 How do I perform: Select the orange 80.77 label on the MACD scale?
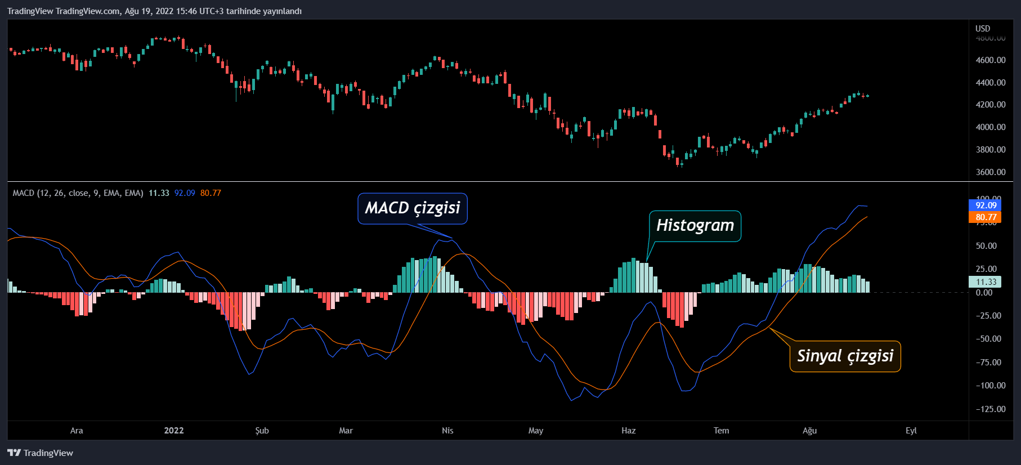click(x=985, y=217)
